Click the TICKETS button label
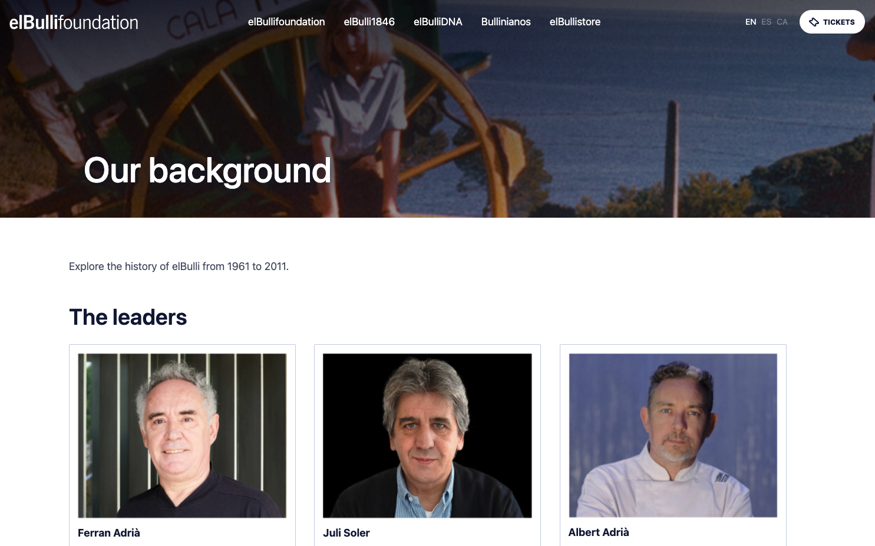This screenshot has width=875, height=546. click(x=838, y=22)
